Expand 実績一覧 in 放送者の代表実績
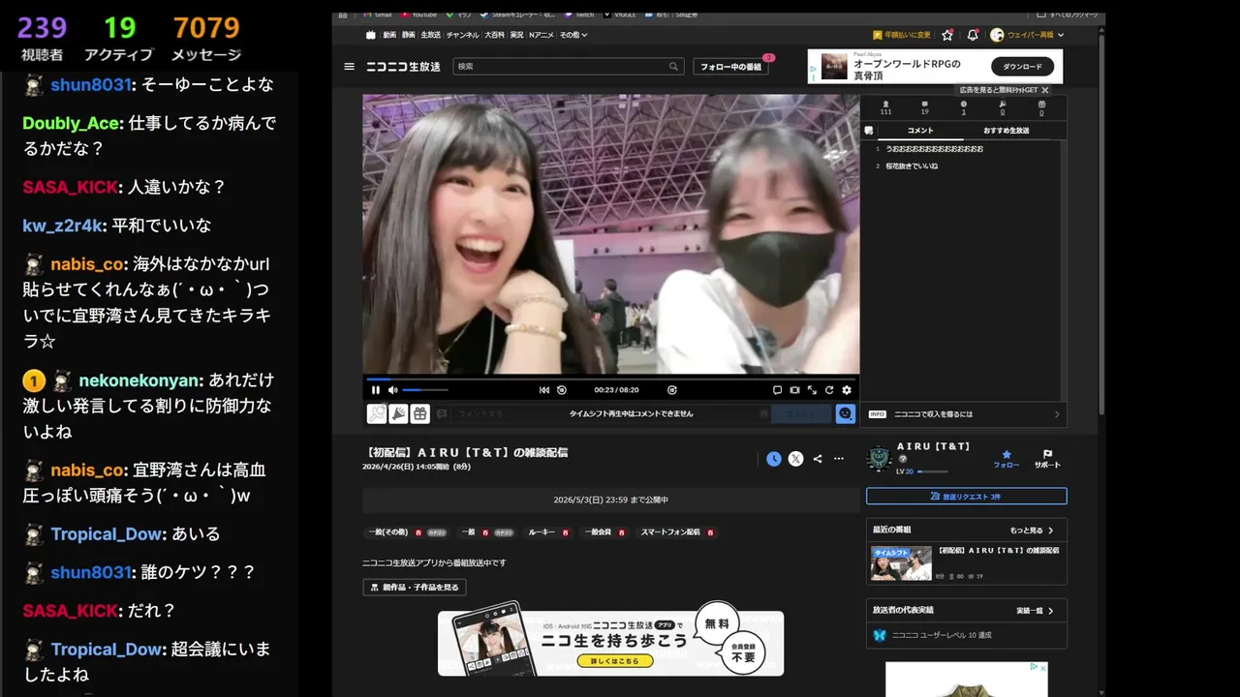The image size is (1240, 697). click(x=1036, y=611)
